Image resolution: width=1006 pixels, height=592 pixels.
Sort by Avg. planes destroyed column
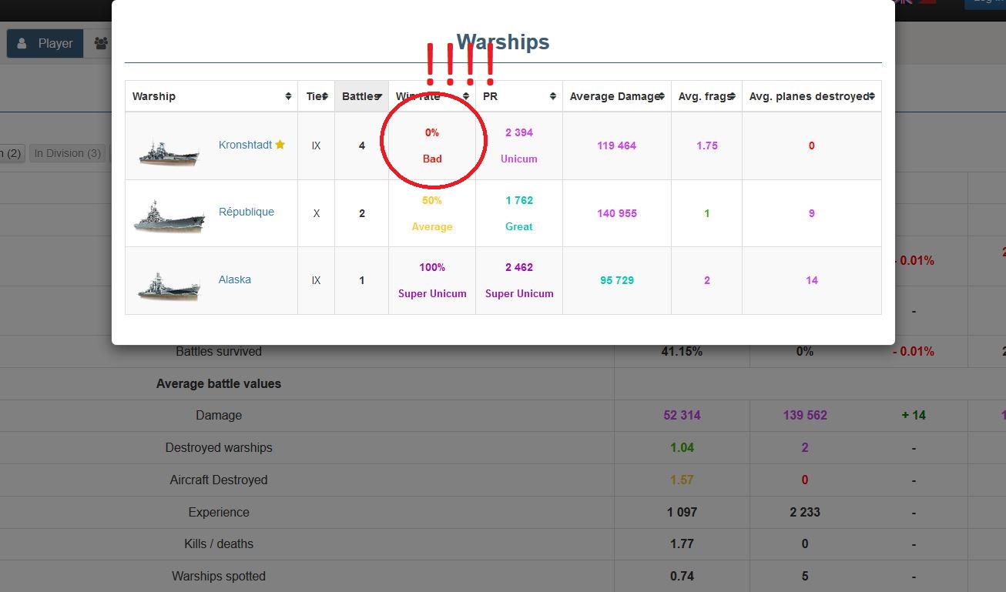[811, 96]
